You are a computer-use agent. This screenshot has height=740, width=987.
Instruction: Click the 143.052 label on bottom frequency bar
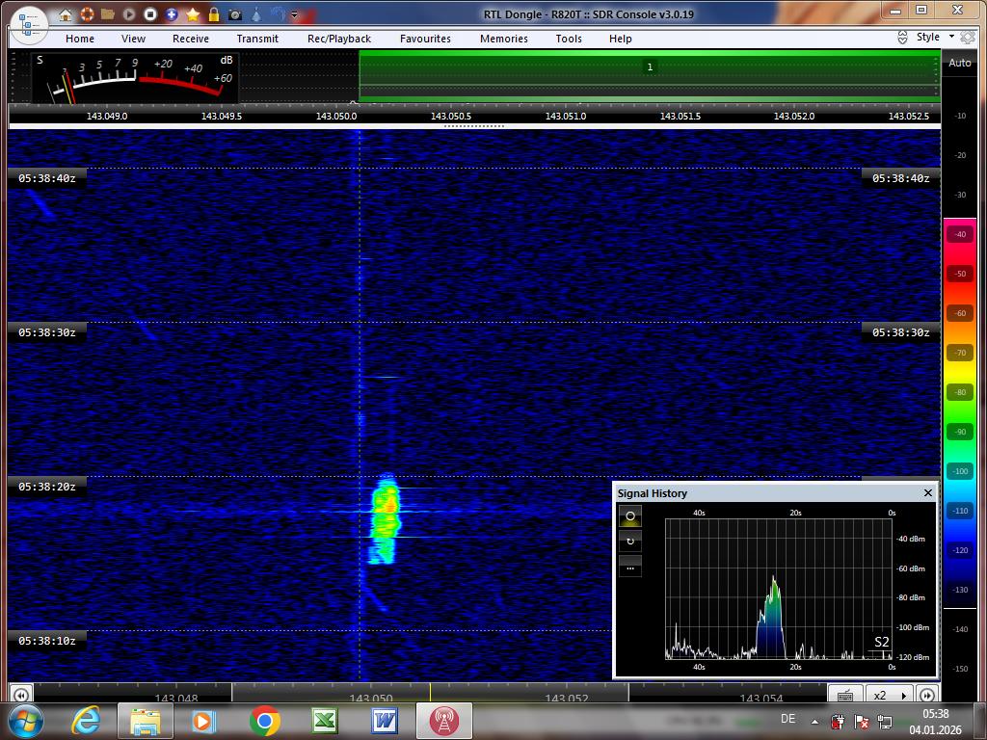[x=566, y=698]
